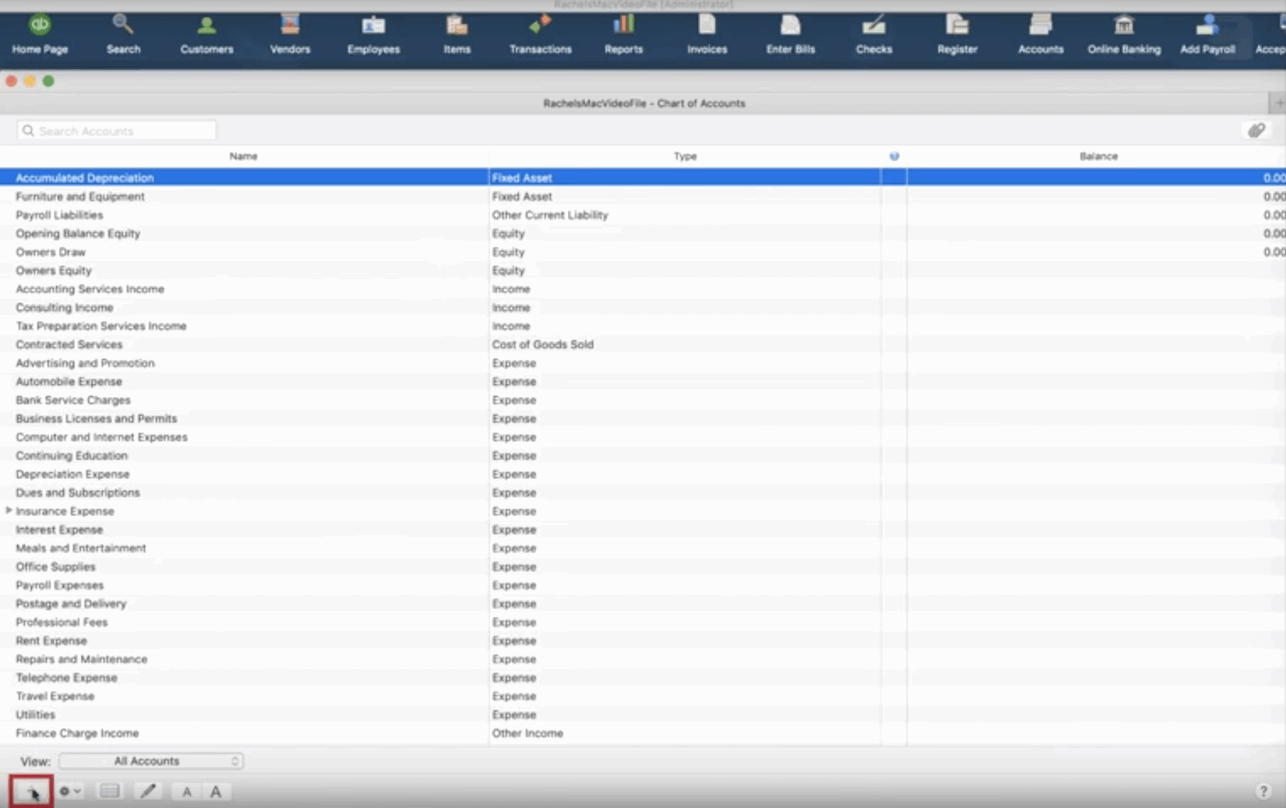Decrease font size with small A
The width and height of the screenshot is (1286, 808).
coord(187,792)
